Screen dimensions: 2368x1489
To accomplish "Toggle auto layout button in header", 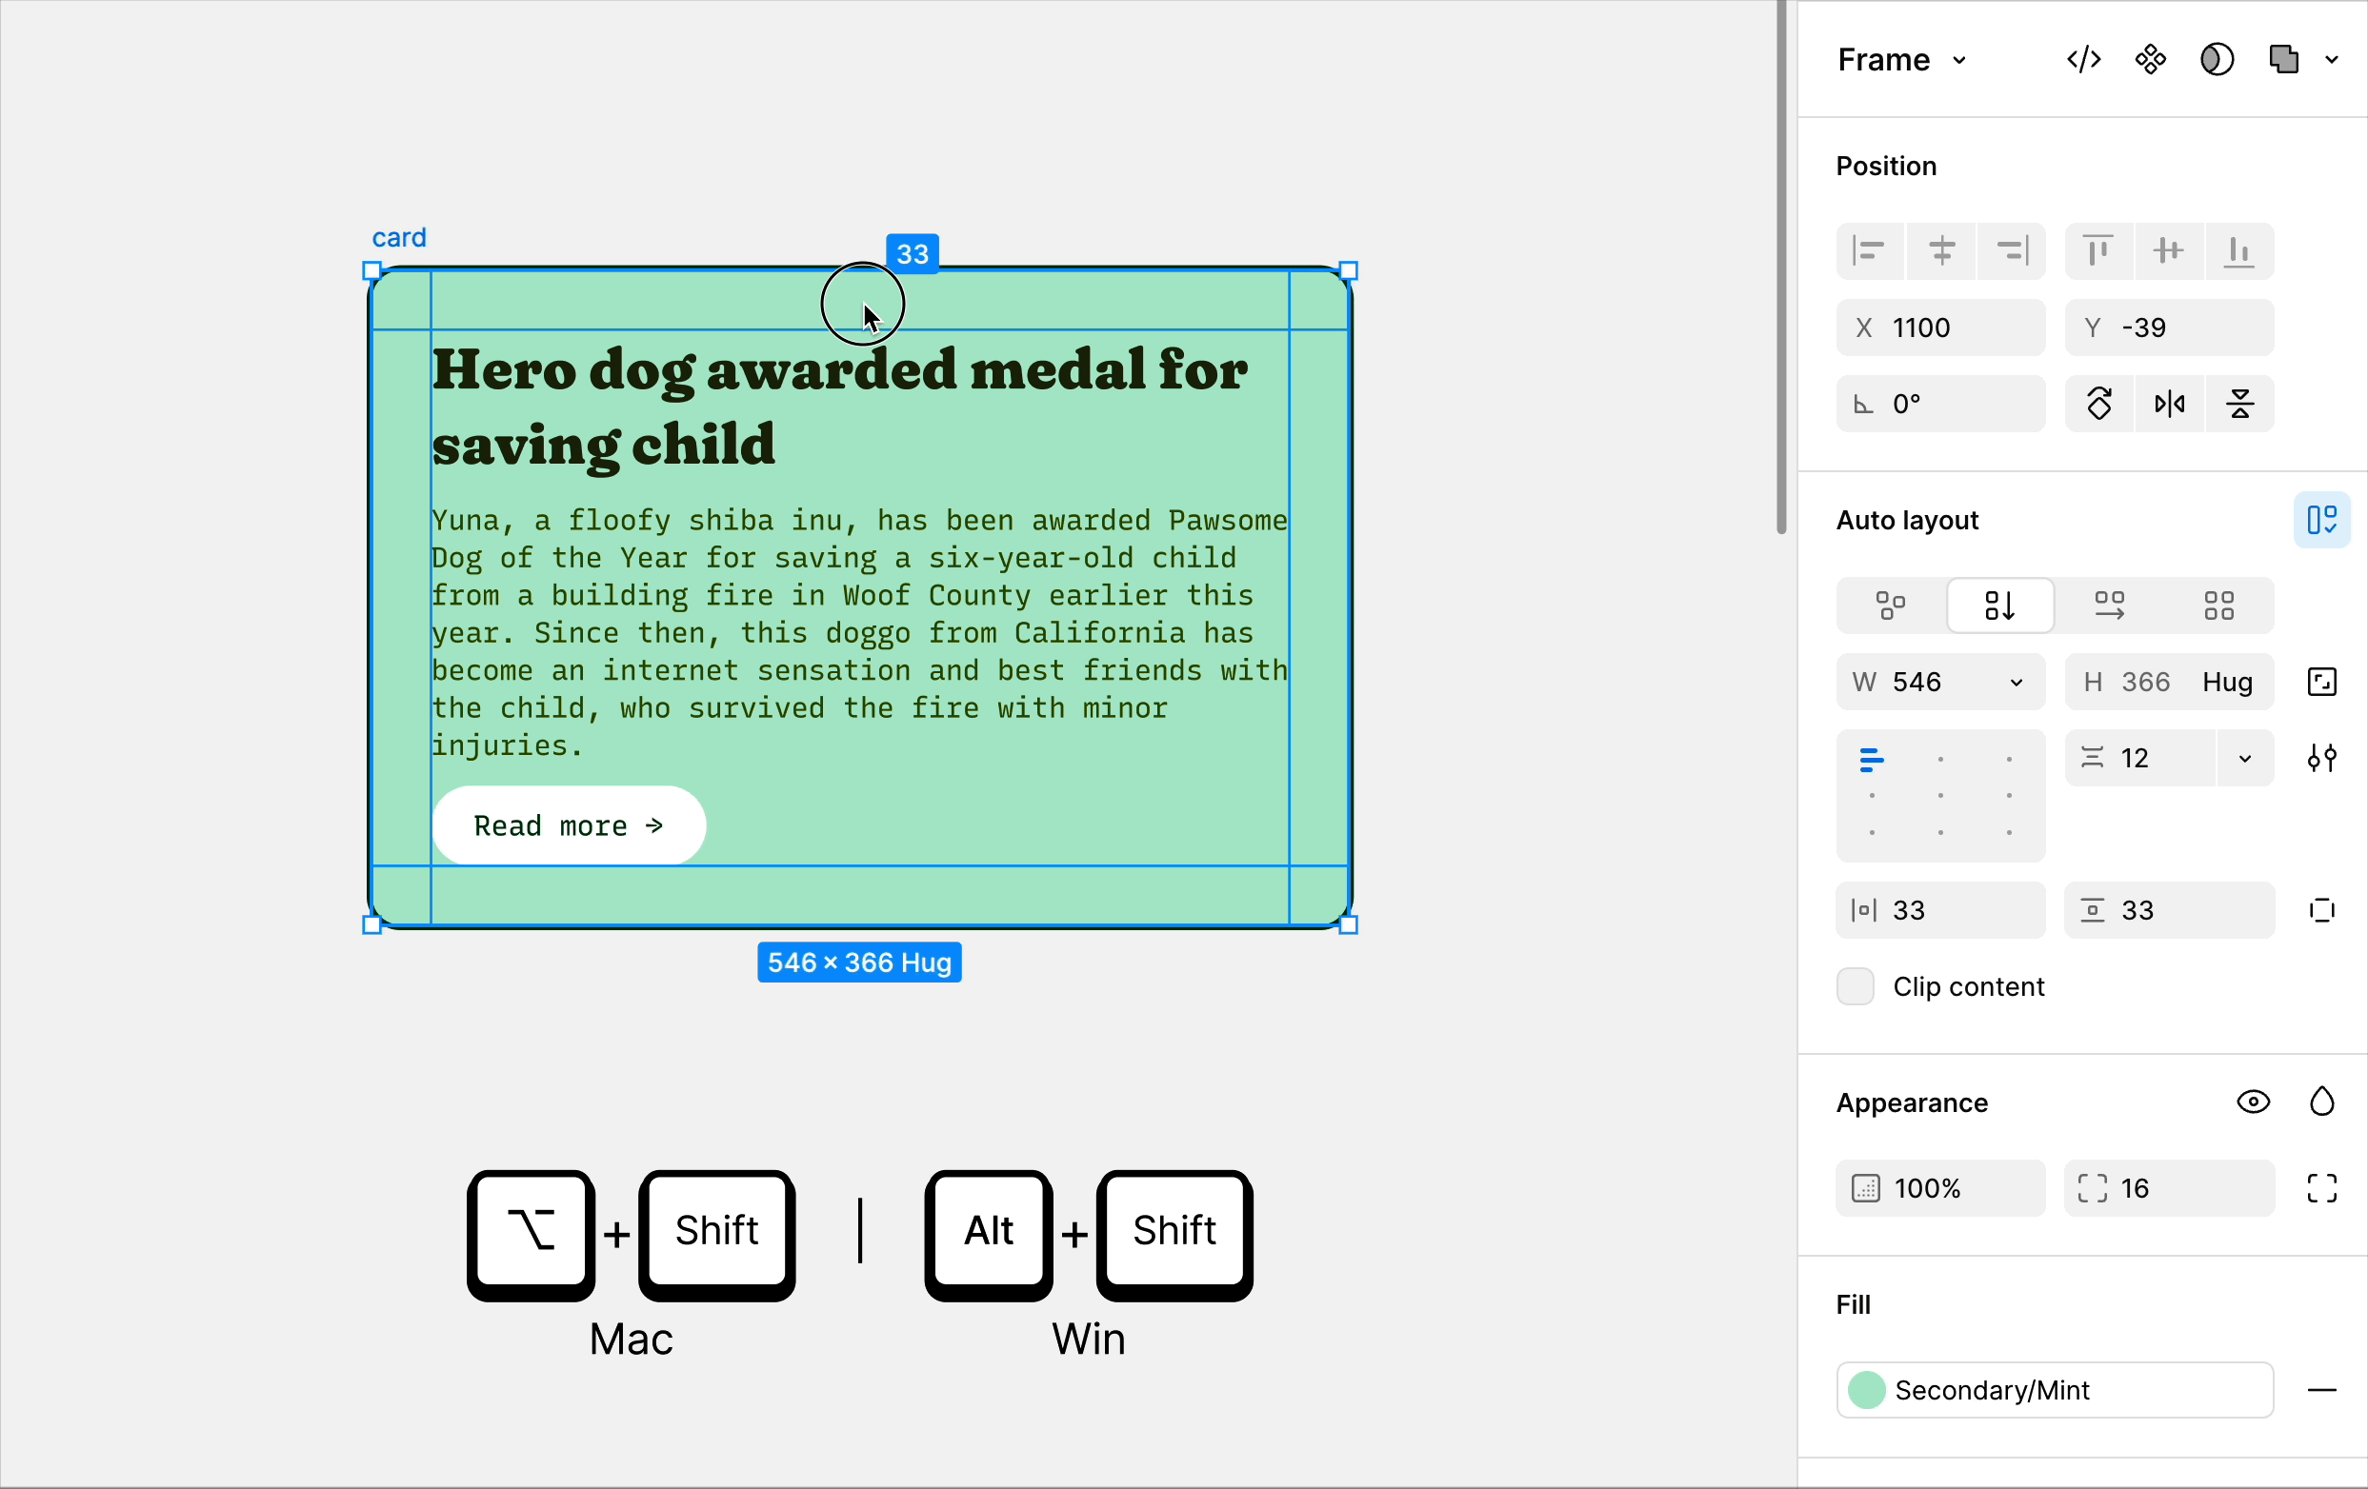I will 2321,520.
